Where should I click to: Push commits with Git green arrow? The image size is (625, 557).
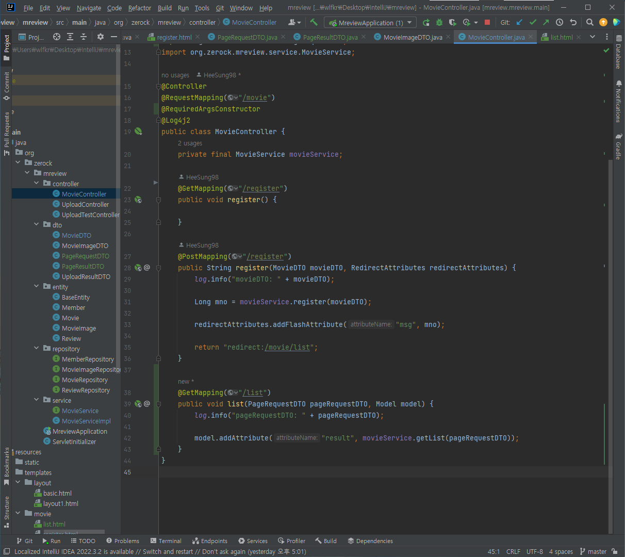click(546, 22)
